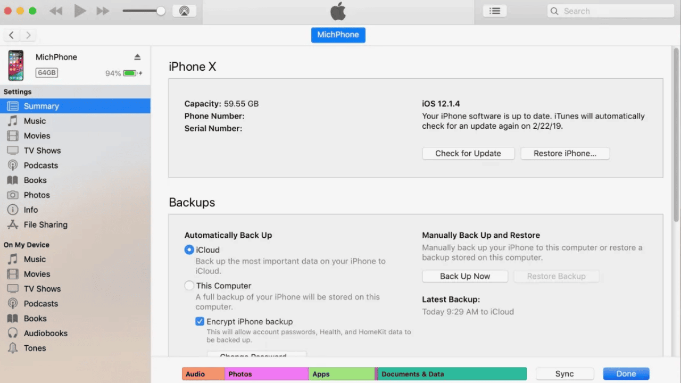
Task: Skip ahead with the fast-forward icon
Action: (103, 11)
